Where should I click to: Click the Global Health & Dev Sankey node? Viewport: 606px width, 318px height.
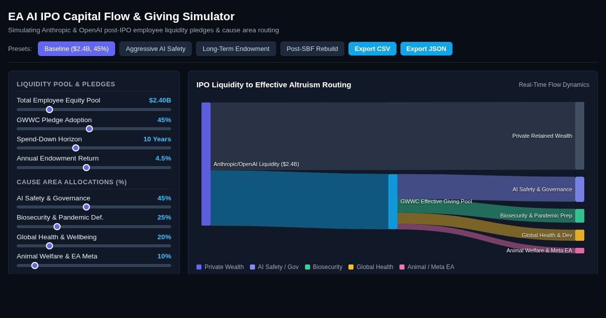click(580, 235)
